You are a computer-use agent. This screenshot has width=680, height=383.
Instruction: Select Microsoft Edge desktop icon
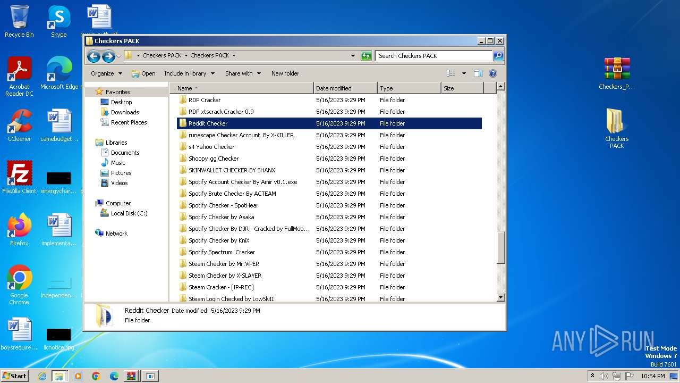coord(59,73)
